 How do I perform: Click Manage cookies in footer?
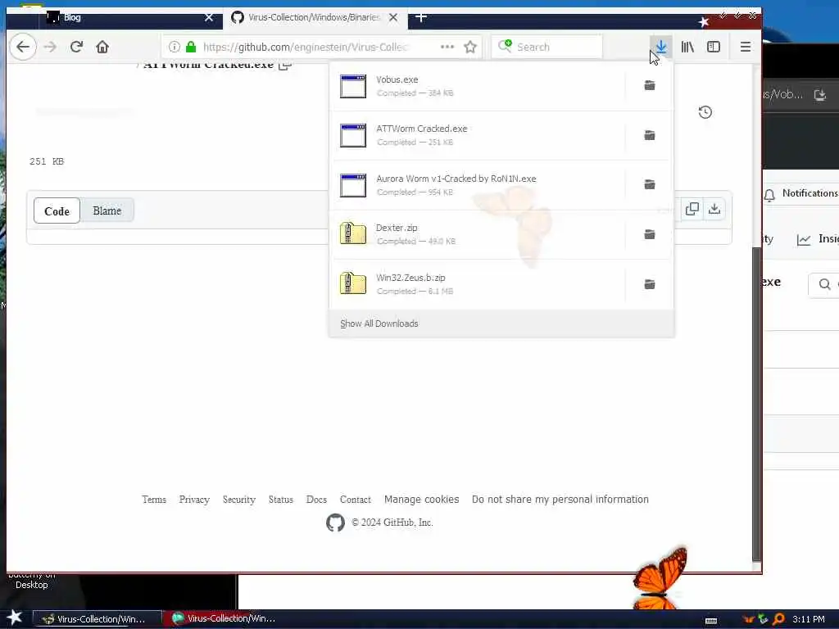pyautogui.click(x=422, y=500)
